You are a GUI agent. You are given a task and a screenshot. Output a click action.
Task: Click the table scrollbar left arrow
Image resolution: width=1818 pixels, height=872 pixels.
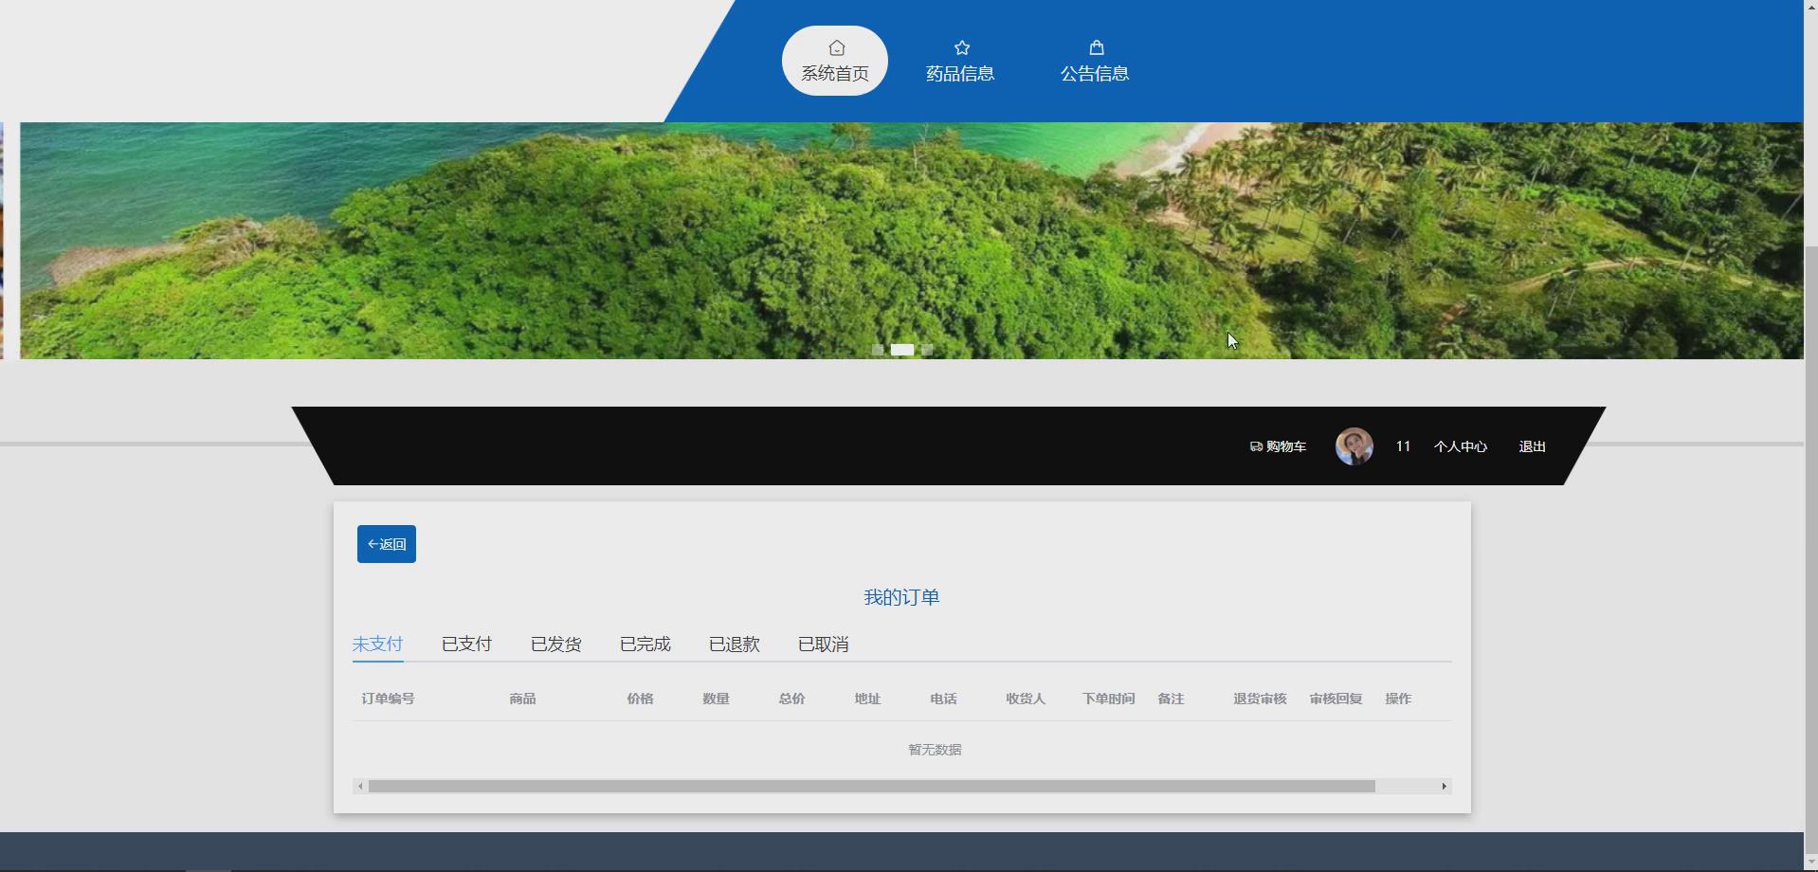click(x=360, y=786)
